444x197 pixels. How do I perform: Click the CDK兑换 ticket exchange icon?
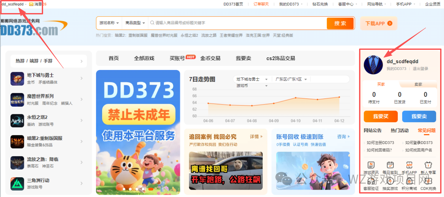(x=428, y=180)
